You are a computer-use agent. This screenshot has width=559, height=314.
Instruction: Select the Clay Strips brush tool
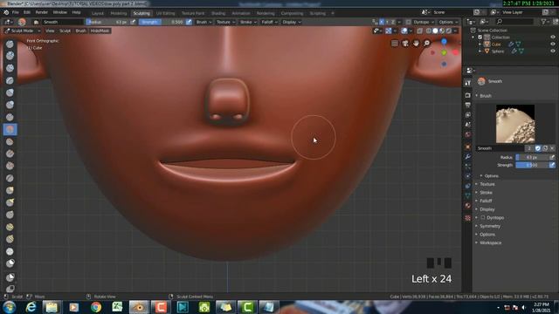pyautogui.click(x=10, y=68)
